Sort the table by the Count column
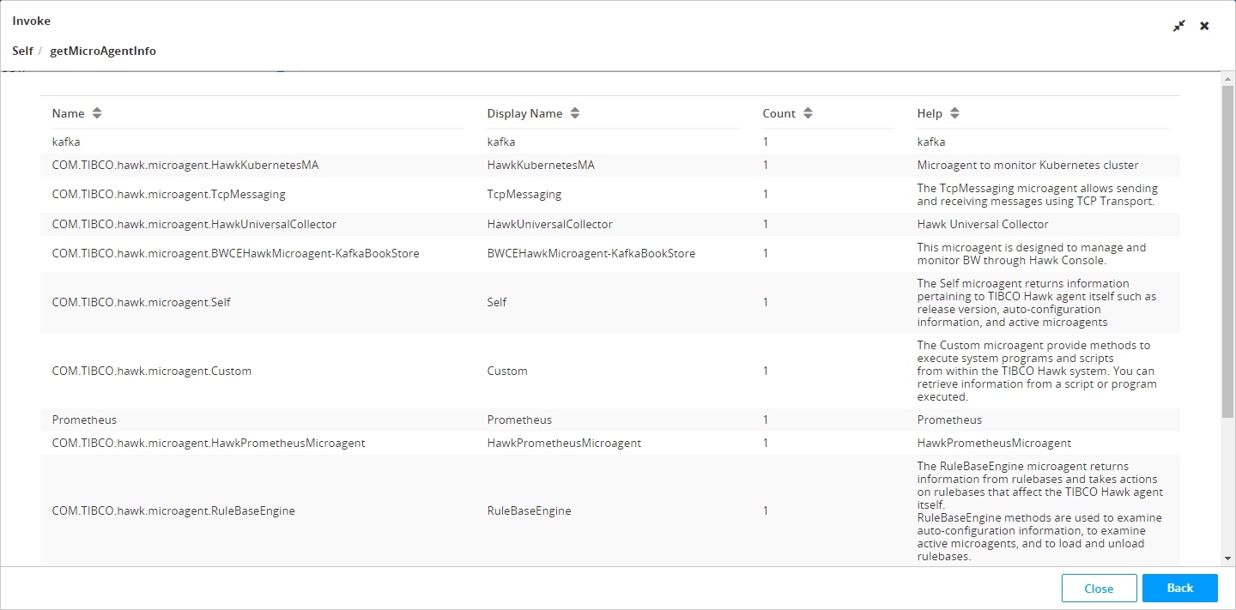 [x=808, y=113]
